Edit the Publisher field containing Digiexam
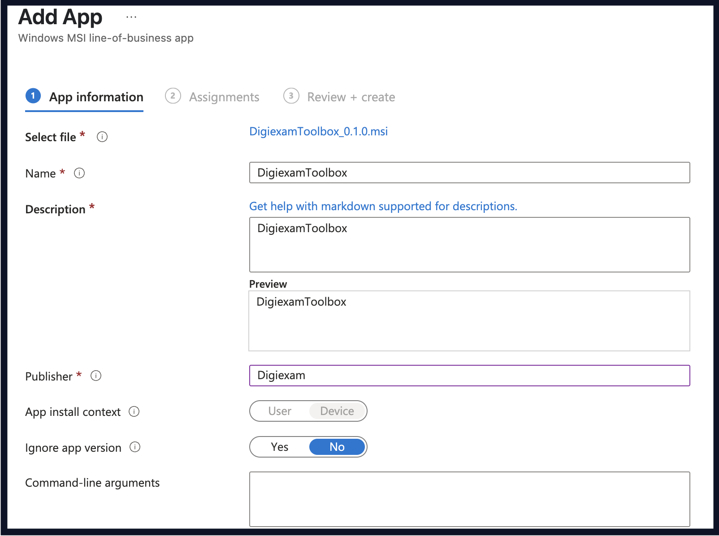Viewport: 719px width, 536px height. pos(469,376)
